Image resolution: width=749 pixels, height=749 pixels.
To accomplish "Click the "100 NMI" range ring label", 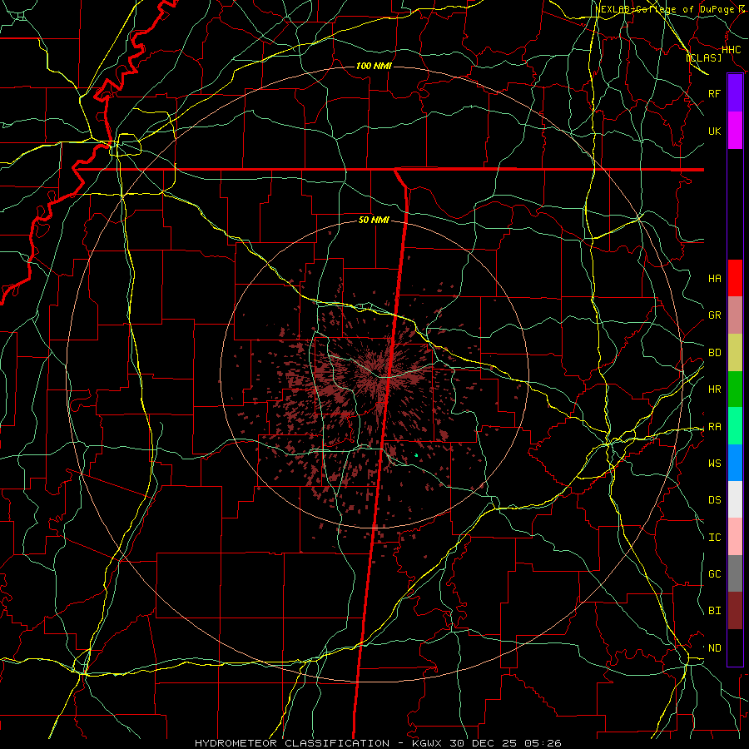I will click(x=374, y=66).
